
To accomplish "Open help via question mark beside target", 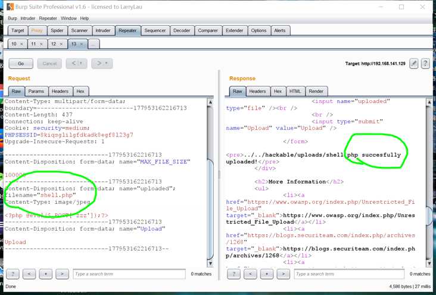I will (425, 63).
